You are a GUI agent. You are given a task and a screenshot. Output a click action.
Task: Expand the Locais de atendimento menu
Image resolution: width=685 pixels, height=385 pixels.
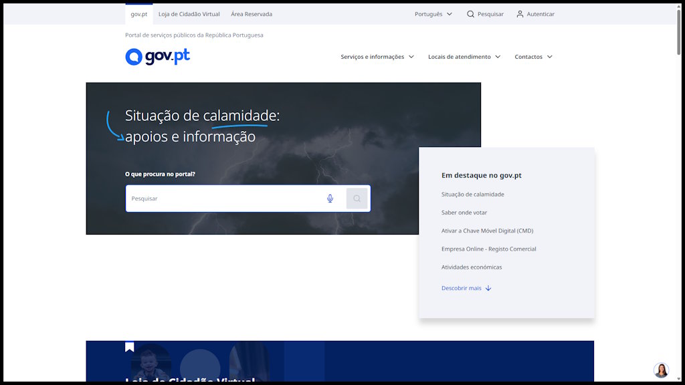pyautogui.click(x=464, y=57)
